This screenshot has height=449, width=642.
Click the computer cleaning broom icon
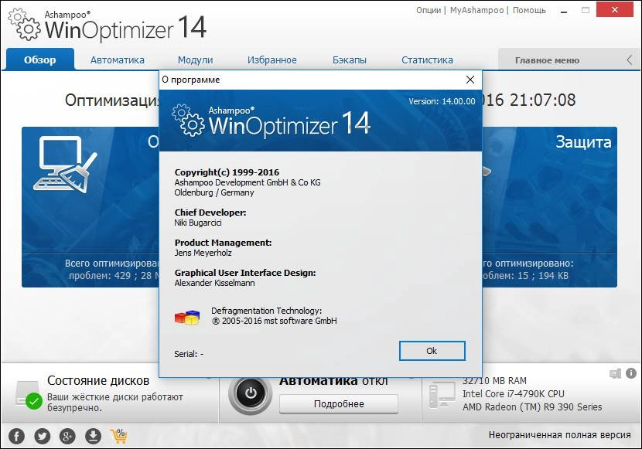point(65,164)
